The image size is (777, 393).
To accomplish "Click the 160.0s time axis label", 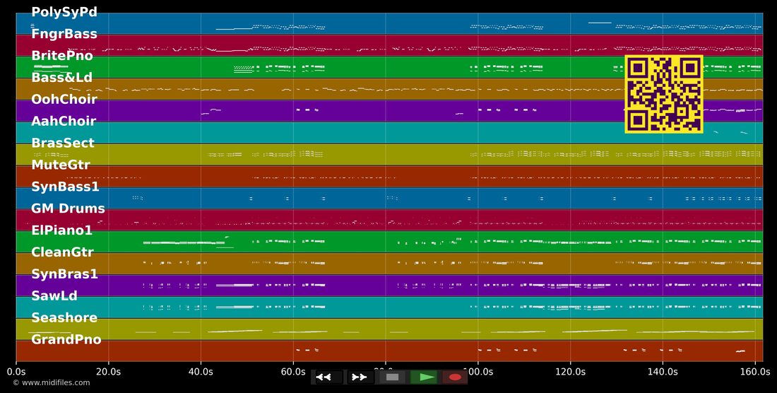I will pos(754,371).
